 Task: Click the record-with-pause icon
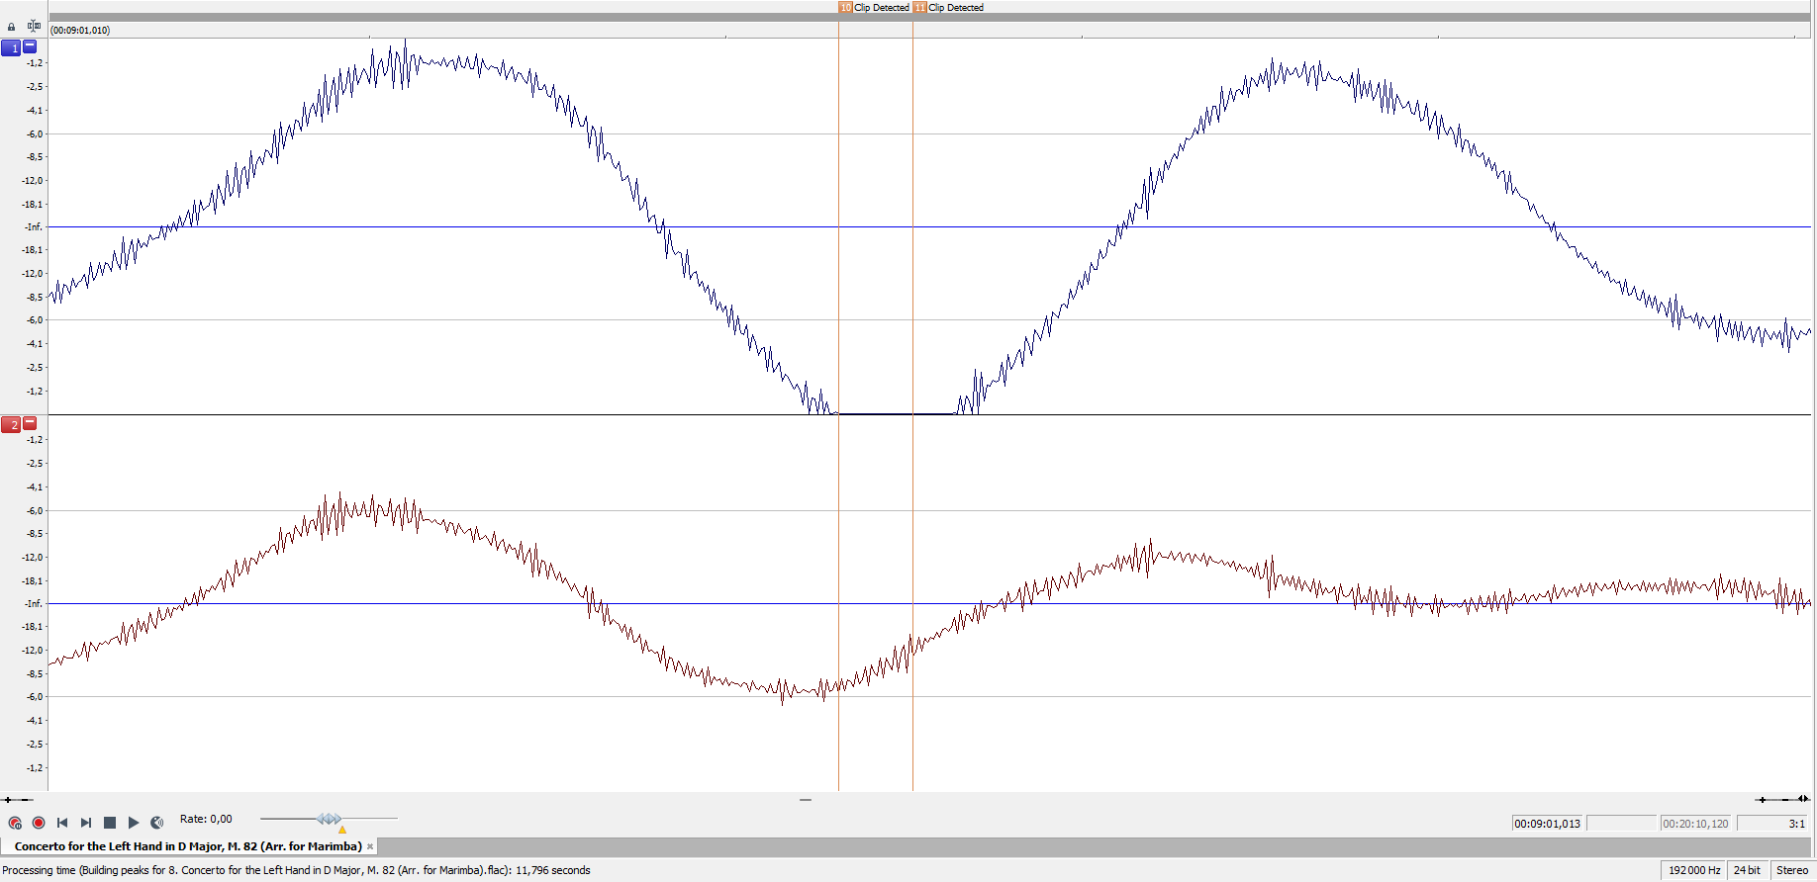15,823
